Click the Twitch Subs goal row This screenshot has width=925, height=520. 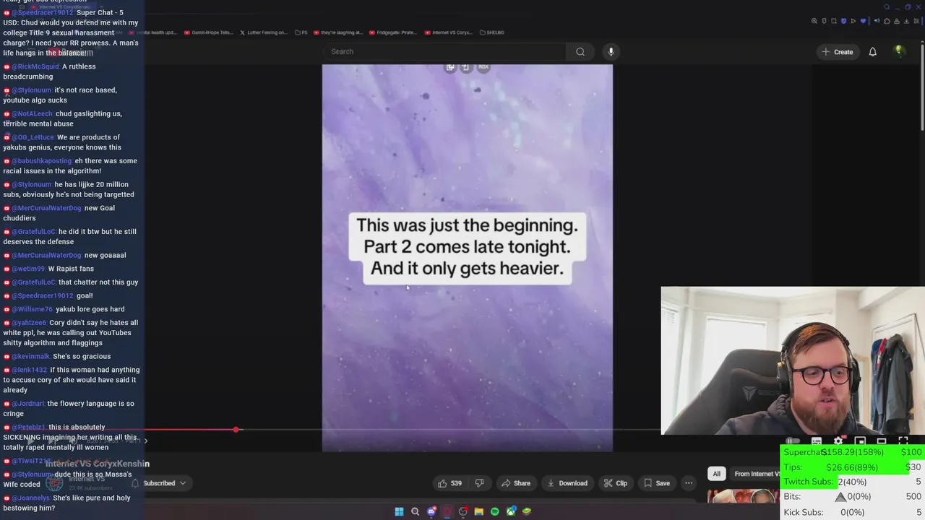point(853,482)
